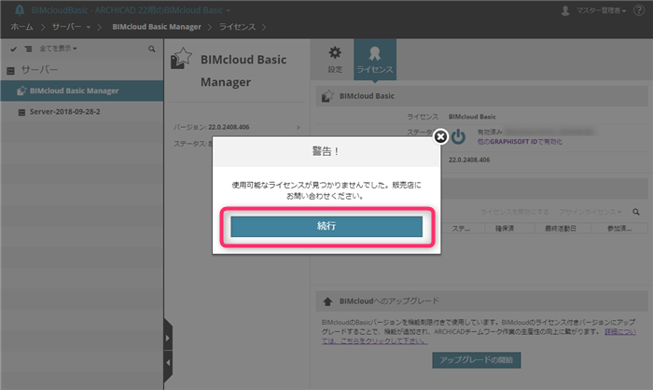Click the license table search icon
This screenshot has height=390, width=653.
pyautogui.click(x=636, y=212)
